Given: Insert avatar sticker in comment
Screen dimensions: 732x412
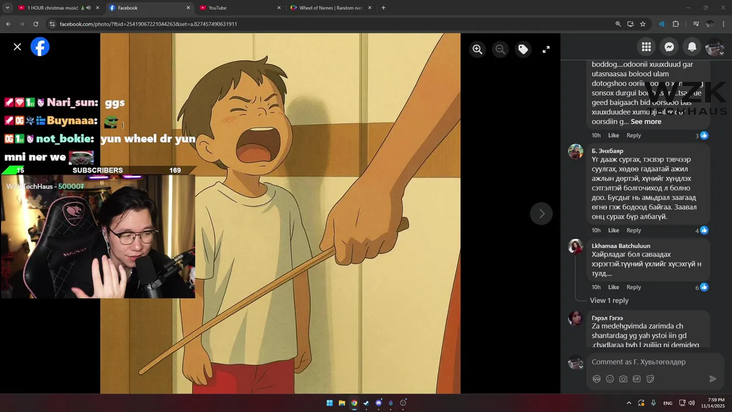Looking at the screenshot, I should pos(596,379).
